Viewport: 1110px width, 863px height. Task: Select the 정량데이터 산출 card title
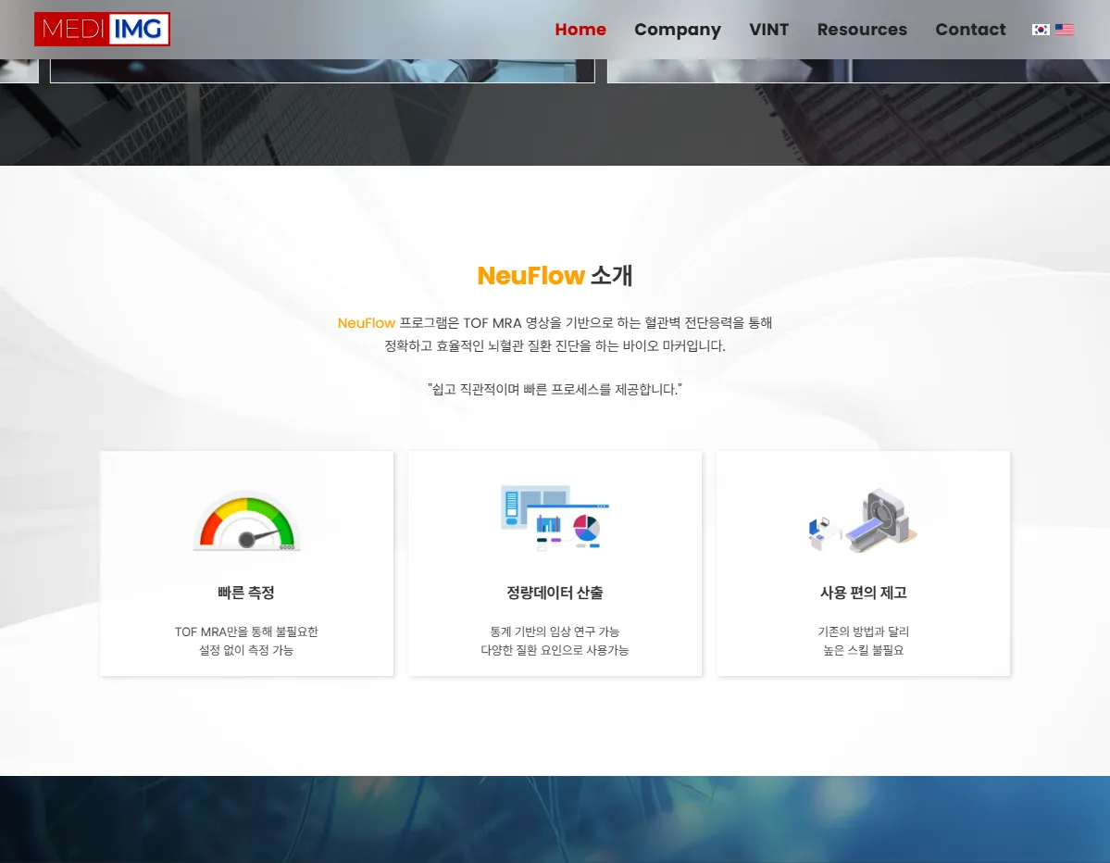coord(555,593)
